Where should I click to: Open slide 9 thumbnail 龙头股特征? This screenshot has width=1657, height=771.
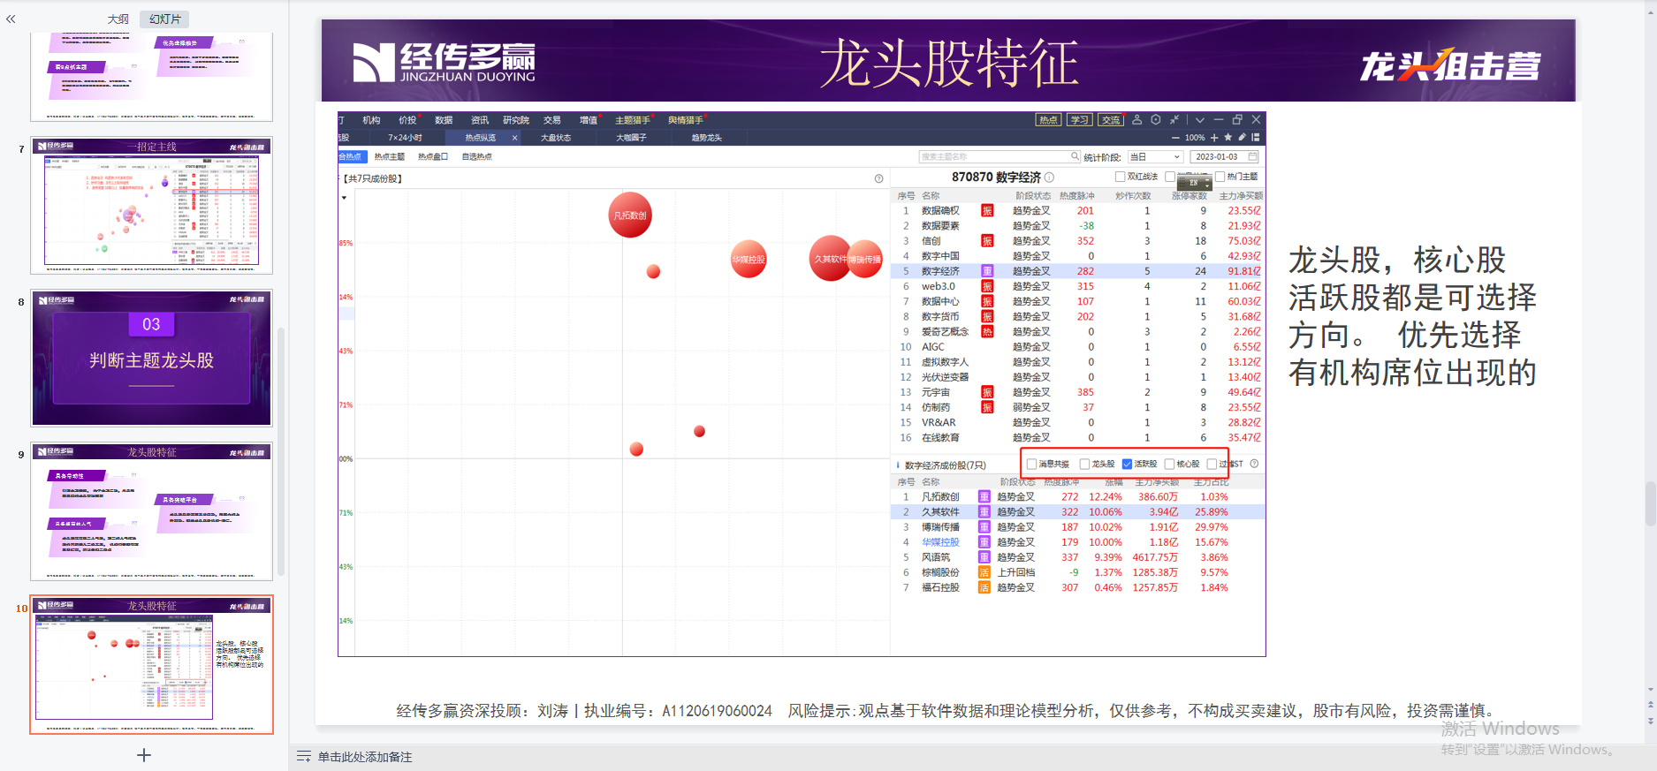pyautogui.click(x=151, y=511)
